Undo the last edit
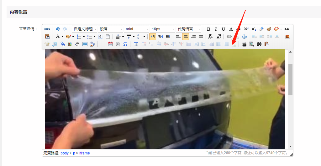The image size is (321, 166). 58,29
